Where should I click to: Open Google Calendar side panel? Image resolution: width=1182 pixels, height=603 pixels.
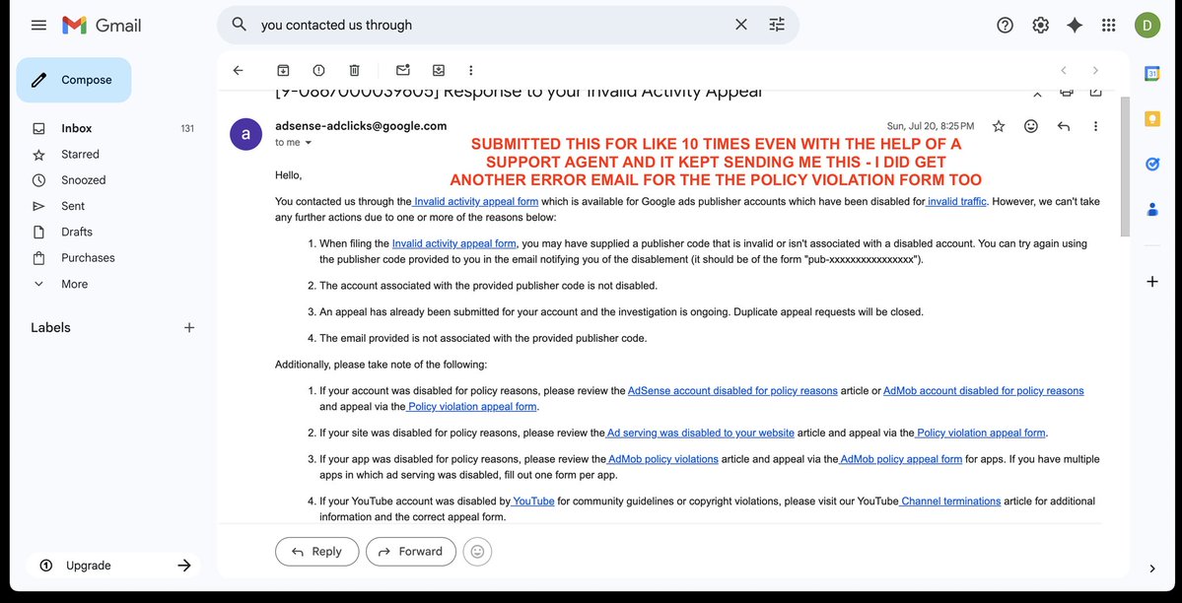pyautogui.click(x=1151, y=74)
